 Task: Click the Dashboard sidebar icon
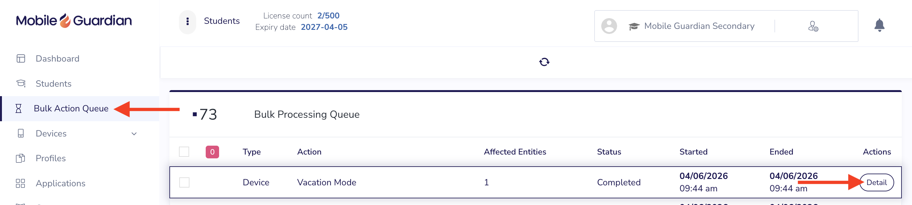[x=21, y=59]
